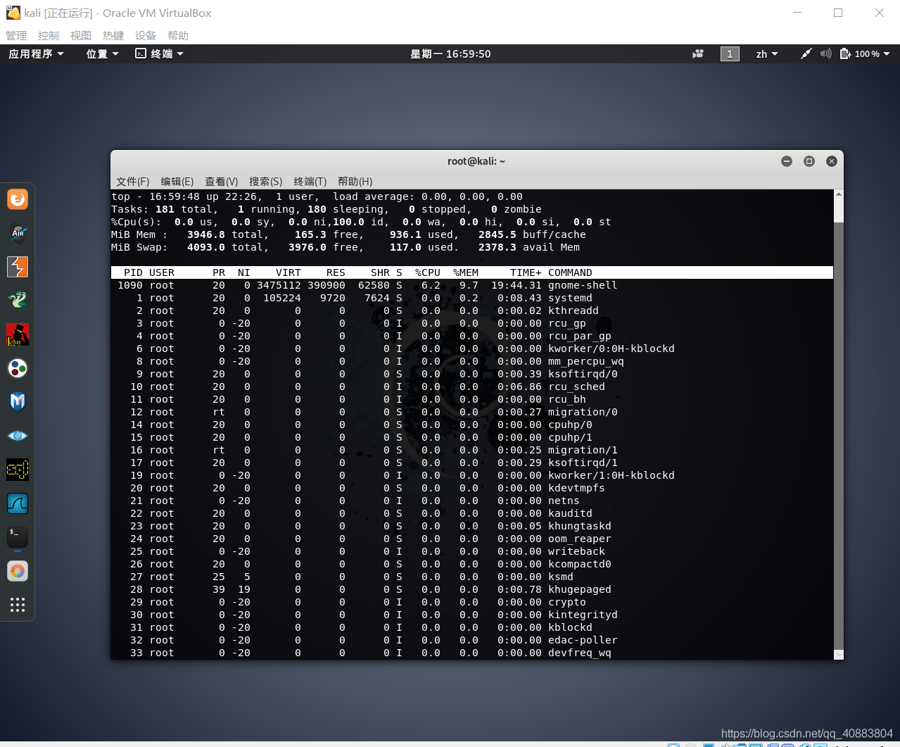The image size is (900, 747).
Task: Open terminal 搜索(S) menu
Action: [266, 181]
